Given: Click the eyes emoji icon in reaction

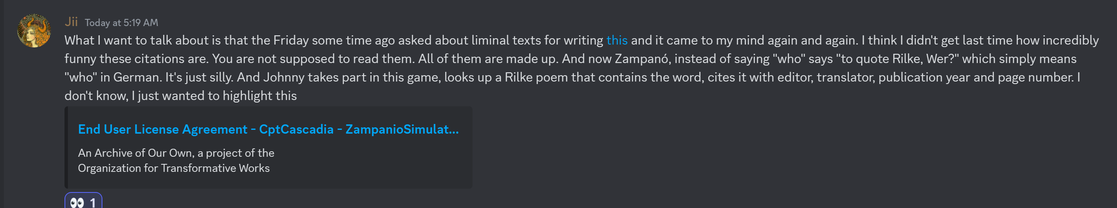Looking at the screenshot, I should [x=77, y=203].
